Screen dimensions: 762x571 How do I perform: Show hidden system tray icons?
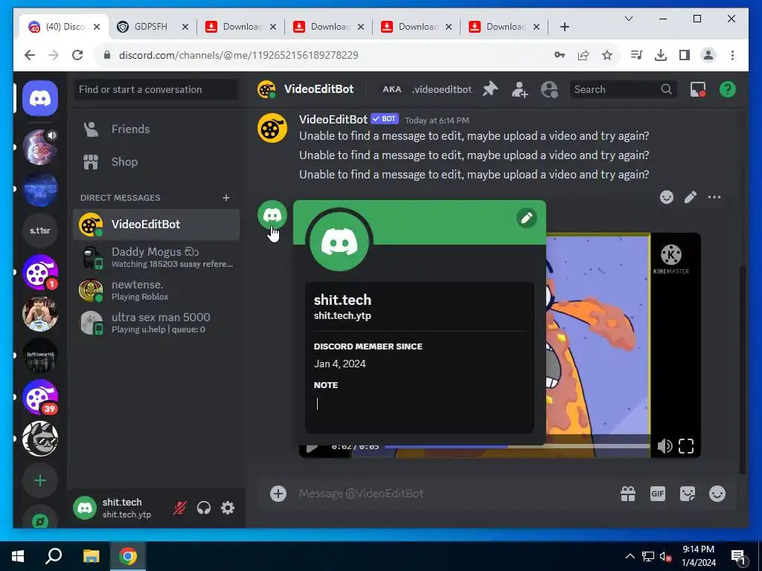click(x=630, y=556)
